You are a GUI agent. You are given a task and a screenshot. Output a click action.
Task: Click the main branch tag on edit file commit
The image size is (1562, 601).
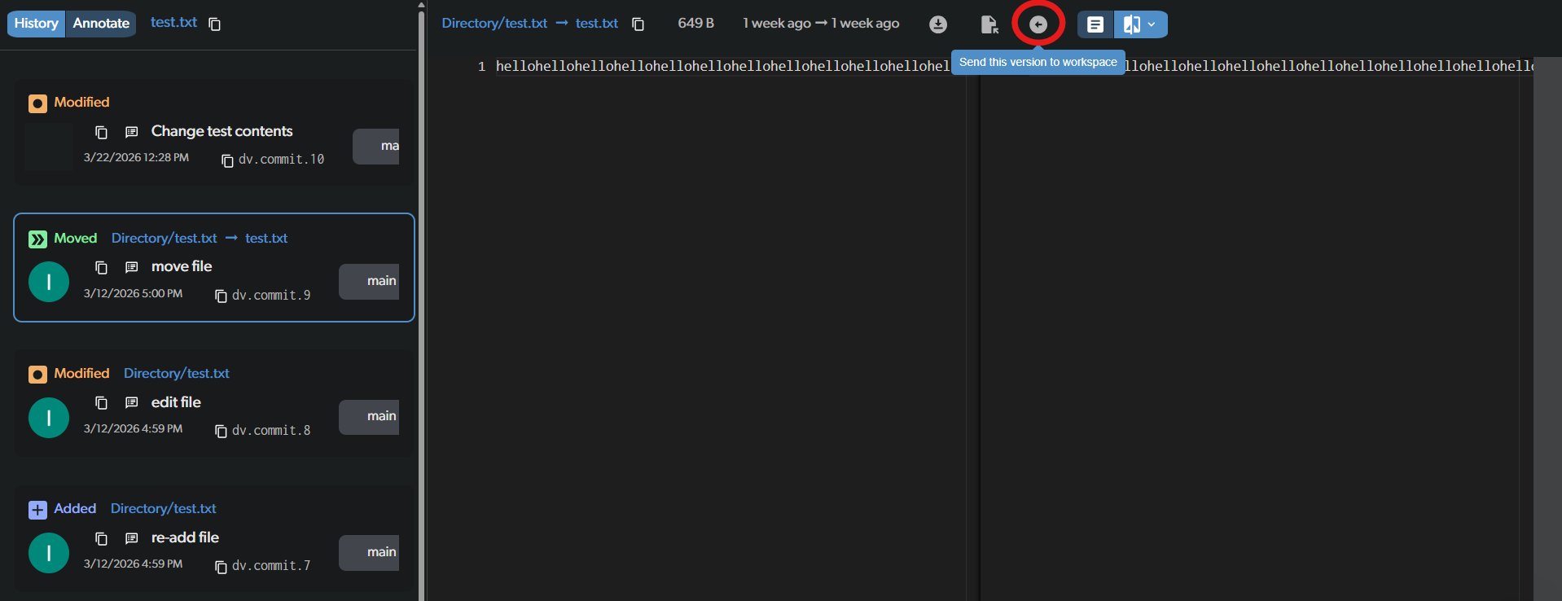(370, 417)
